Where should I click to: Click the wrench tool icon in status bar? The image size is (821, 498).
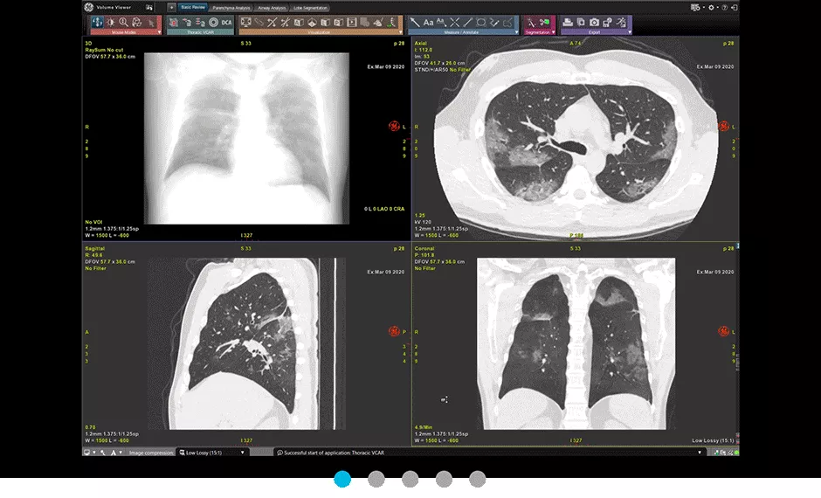103,453
